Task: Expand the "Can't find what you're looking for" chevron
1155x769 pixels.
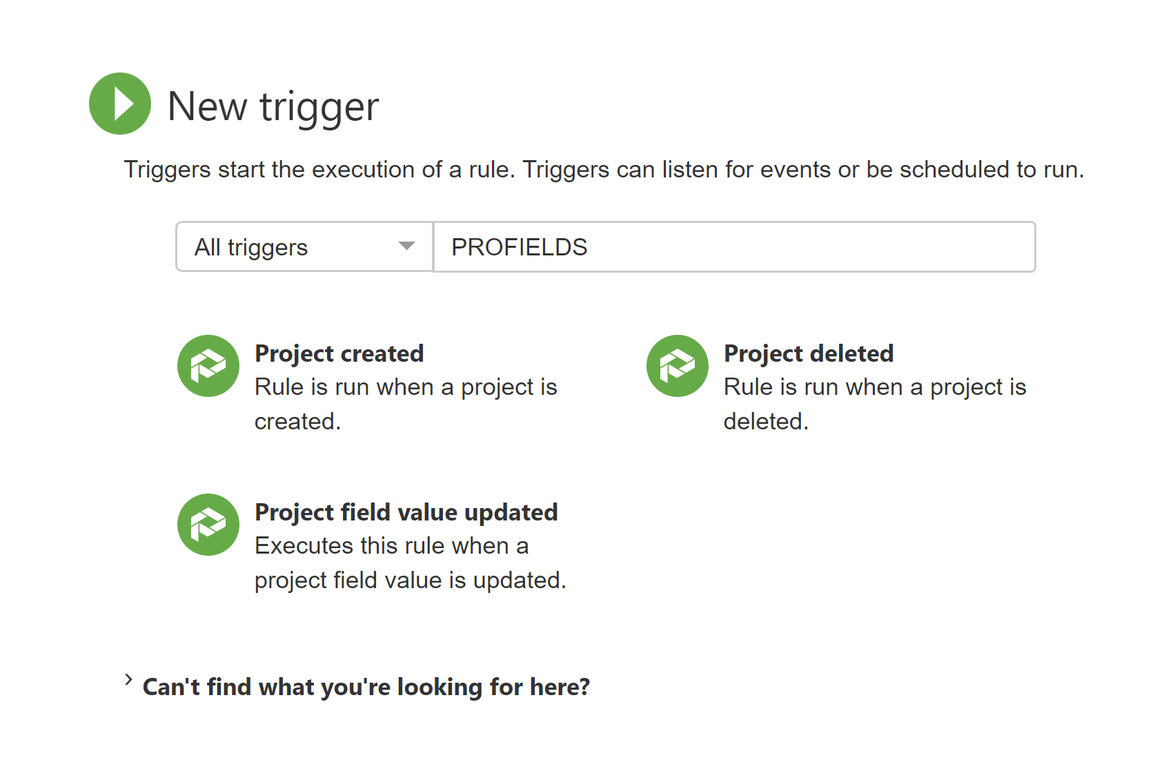Action: pyautogui.click(x=128, y=680)
